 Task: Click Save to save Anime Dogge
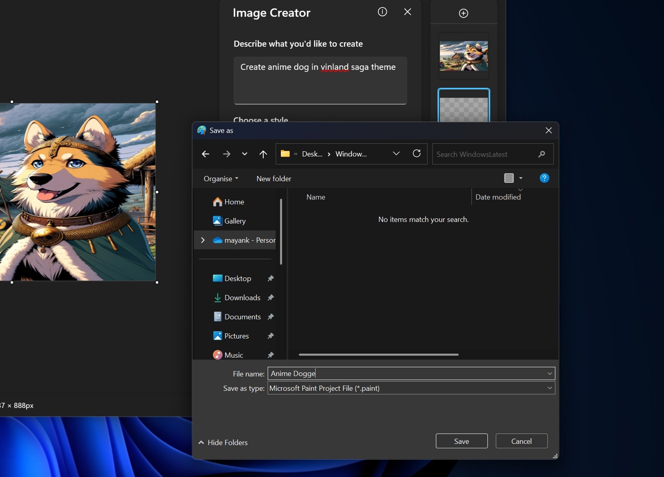click(x=461, y=441)
